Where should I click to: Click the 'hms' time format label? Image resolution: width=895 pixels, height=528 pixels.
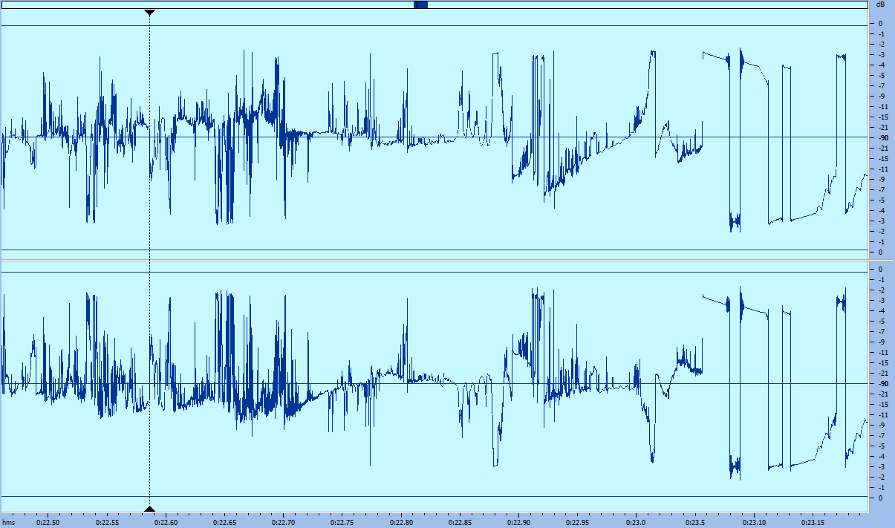[x=8, y=522]
